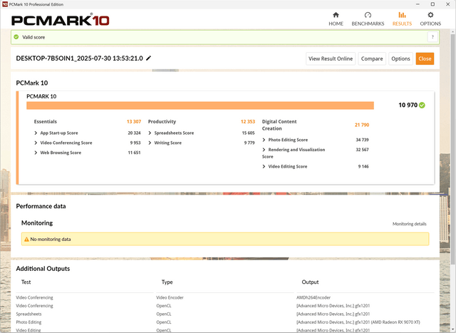Expand Writing Score
Image resolution: width=456 pixels, height=333 pixels.
pos(150,143)
